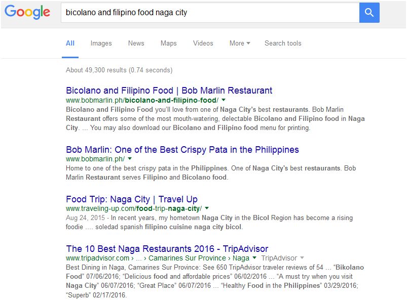Expand arrow beside www.bobmarlin.ph/ URL
Viewport: 407px width, 303px height.
pyautogui.click(x=130, y=159)
